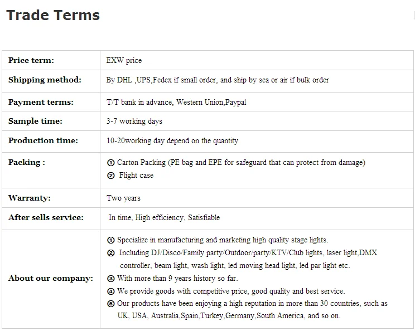The height and width of the screenshot is (331, 415).
Task: Click the circled 1 bullet before Specialize in manufacturing
Action: [x=110, y=240]
